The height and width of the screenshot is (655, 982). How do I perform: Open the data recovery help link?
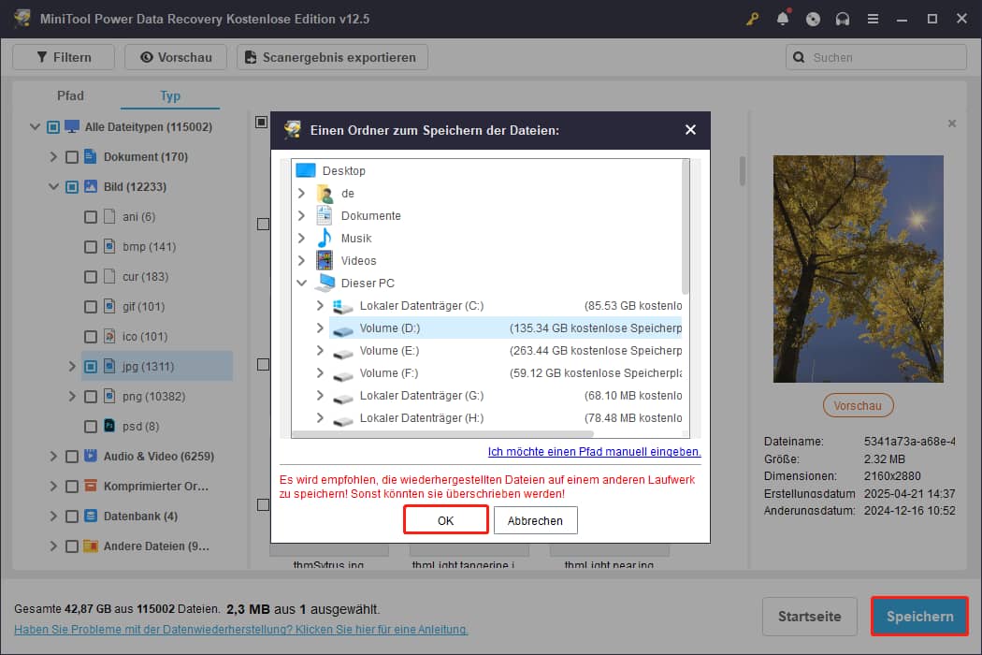click(x=241, y=630)
